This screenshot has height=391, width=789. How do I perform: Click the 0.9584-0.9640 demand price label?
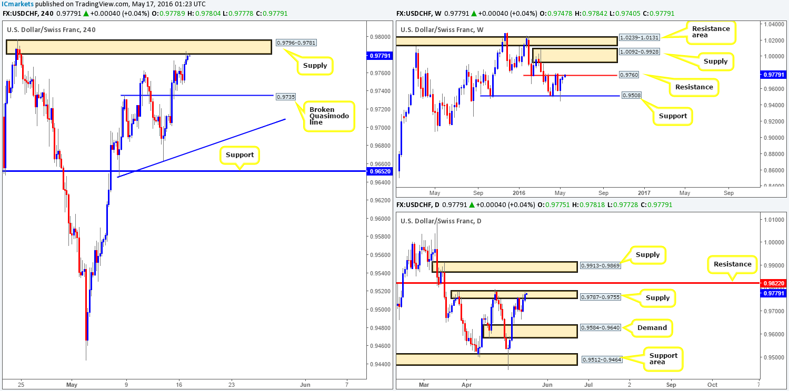point(600,328)
